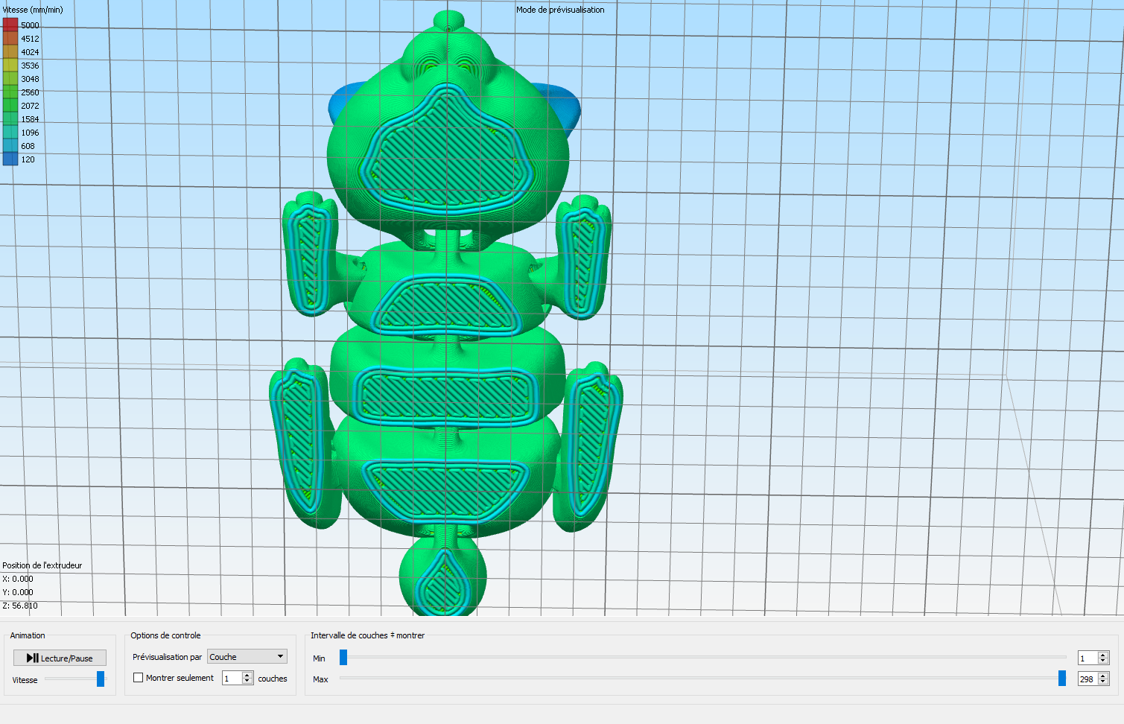Click the Animation group label

(28, 635)
